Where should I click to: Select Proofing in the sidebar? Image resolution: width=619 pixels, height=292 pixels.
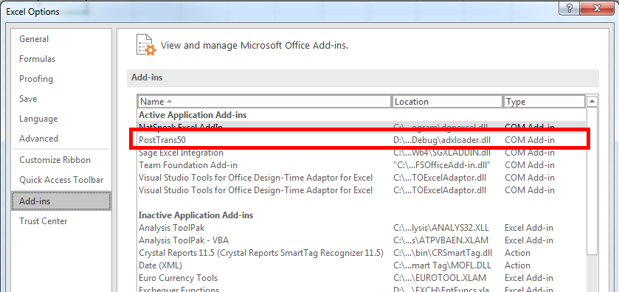tap(36, 79)
